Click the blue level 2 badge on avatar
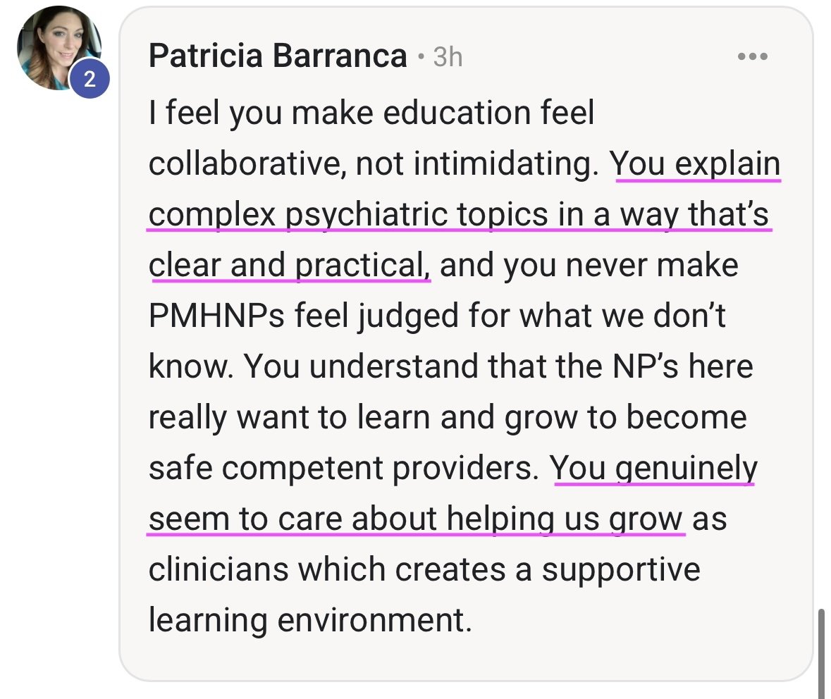This screenshot has height=699, width=831. 90,79
